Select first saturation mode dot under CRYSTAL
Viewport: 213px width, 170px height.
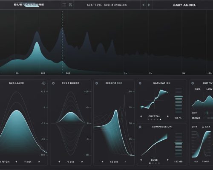pyautogui.click(x=148, y=119)
